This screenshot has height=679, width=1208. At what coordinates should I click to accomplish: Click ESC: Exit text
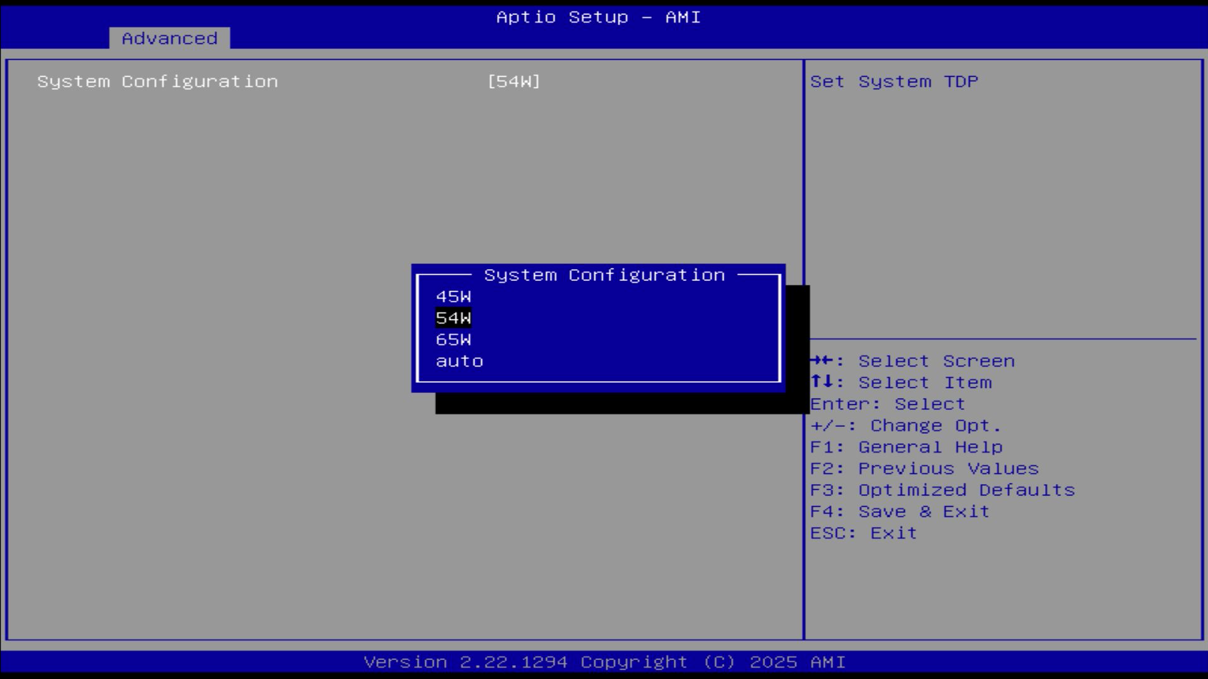[x=863, y=533]
